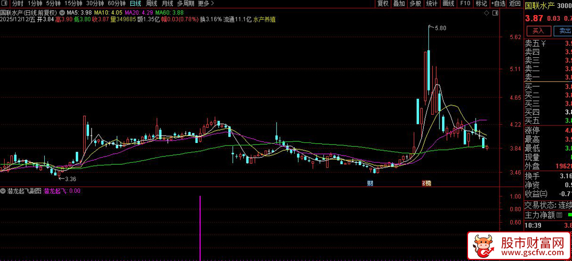
Task: Click the 外盘 volume row
Action: coord(548,166)
